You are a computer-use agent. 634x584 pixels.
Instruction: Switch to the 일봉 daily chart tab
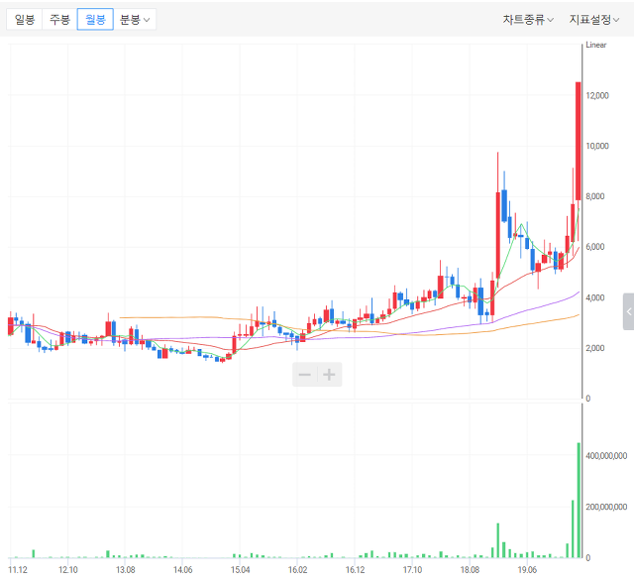pos(24,20)
